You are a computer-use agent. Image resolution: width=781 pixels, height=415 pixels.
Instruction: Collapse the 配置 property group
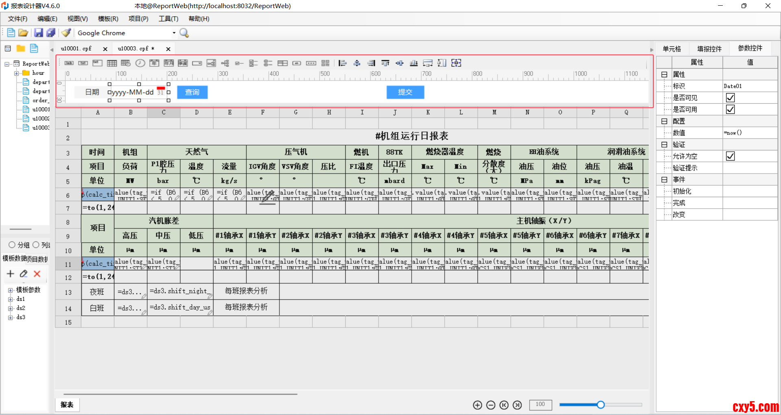pos(664,121)
